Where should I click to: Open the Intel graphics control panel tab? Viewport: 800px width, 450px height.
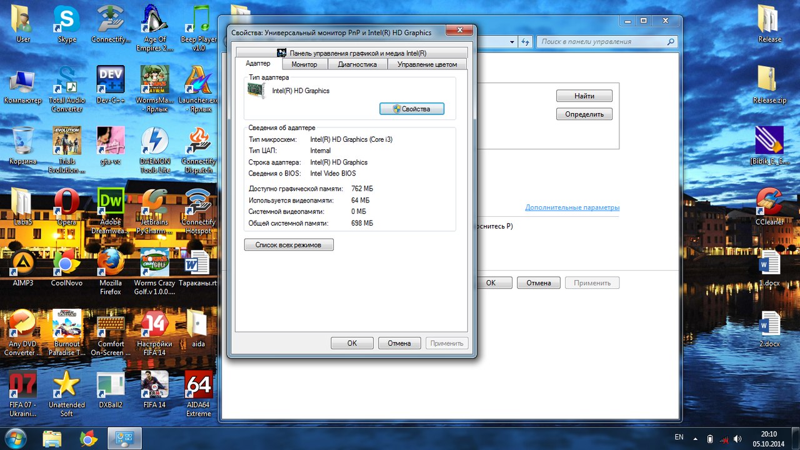pos(351,53)
